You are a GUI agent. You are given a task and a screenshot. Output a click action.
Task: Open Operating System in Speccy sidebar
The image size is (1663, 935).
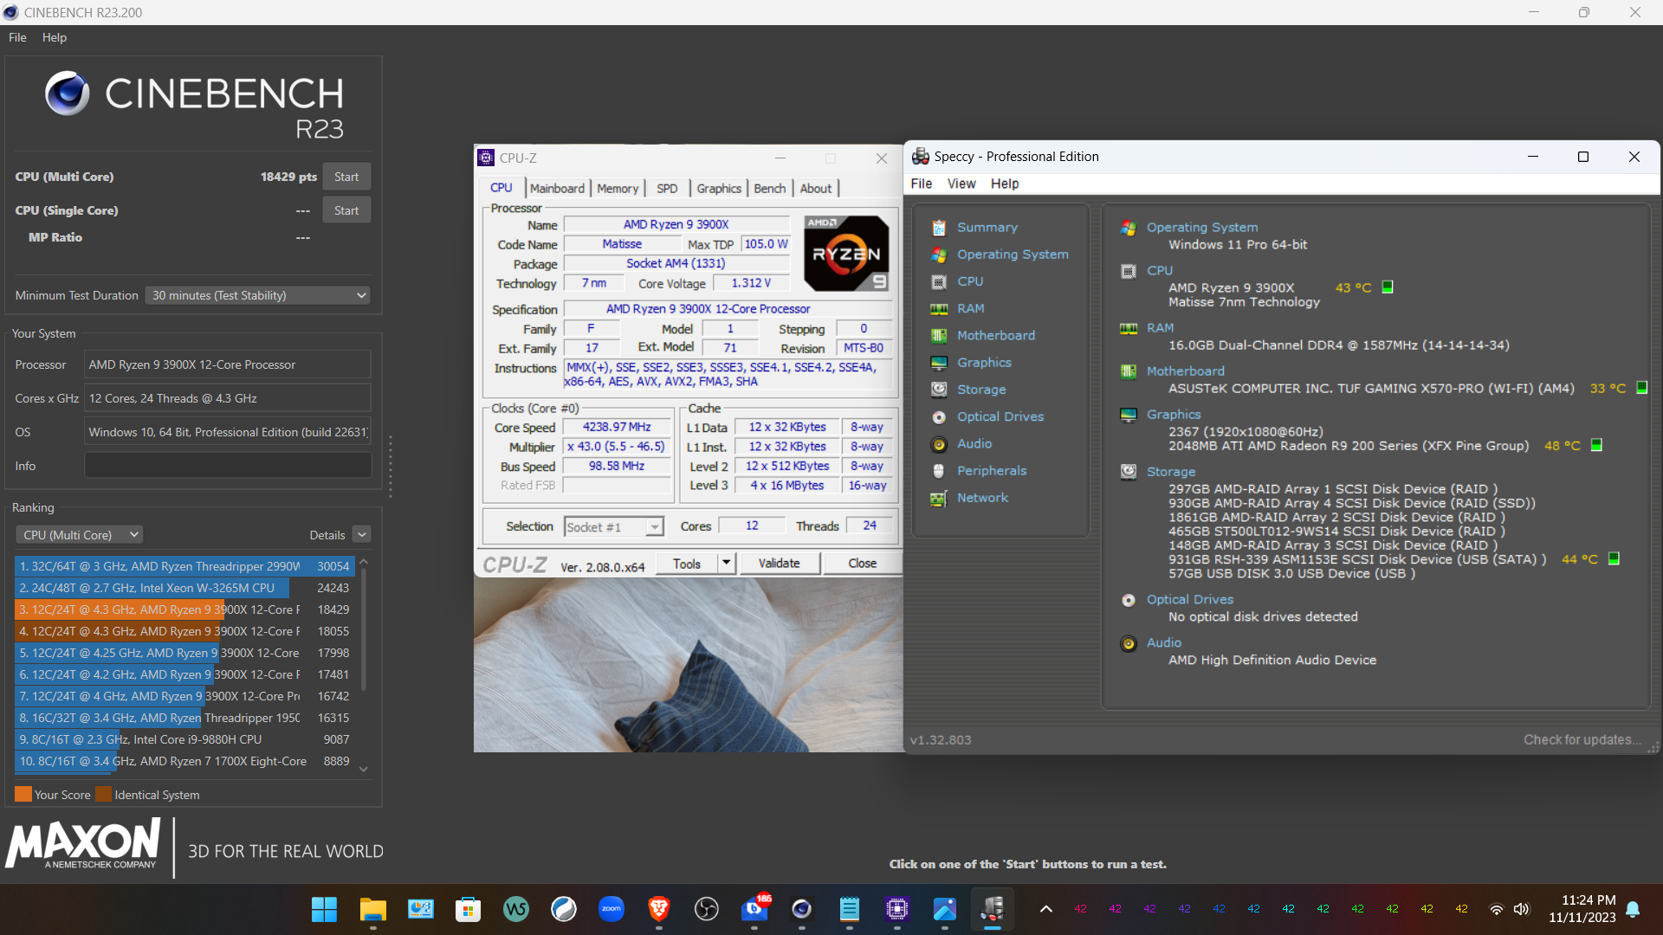click(1012, 255)
